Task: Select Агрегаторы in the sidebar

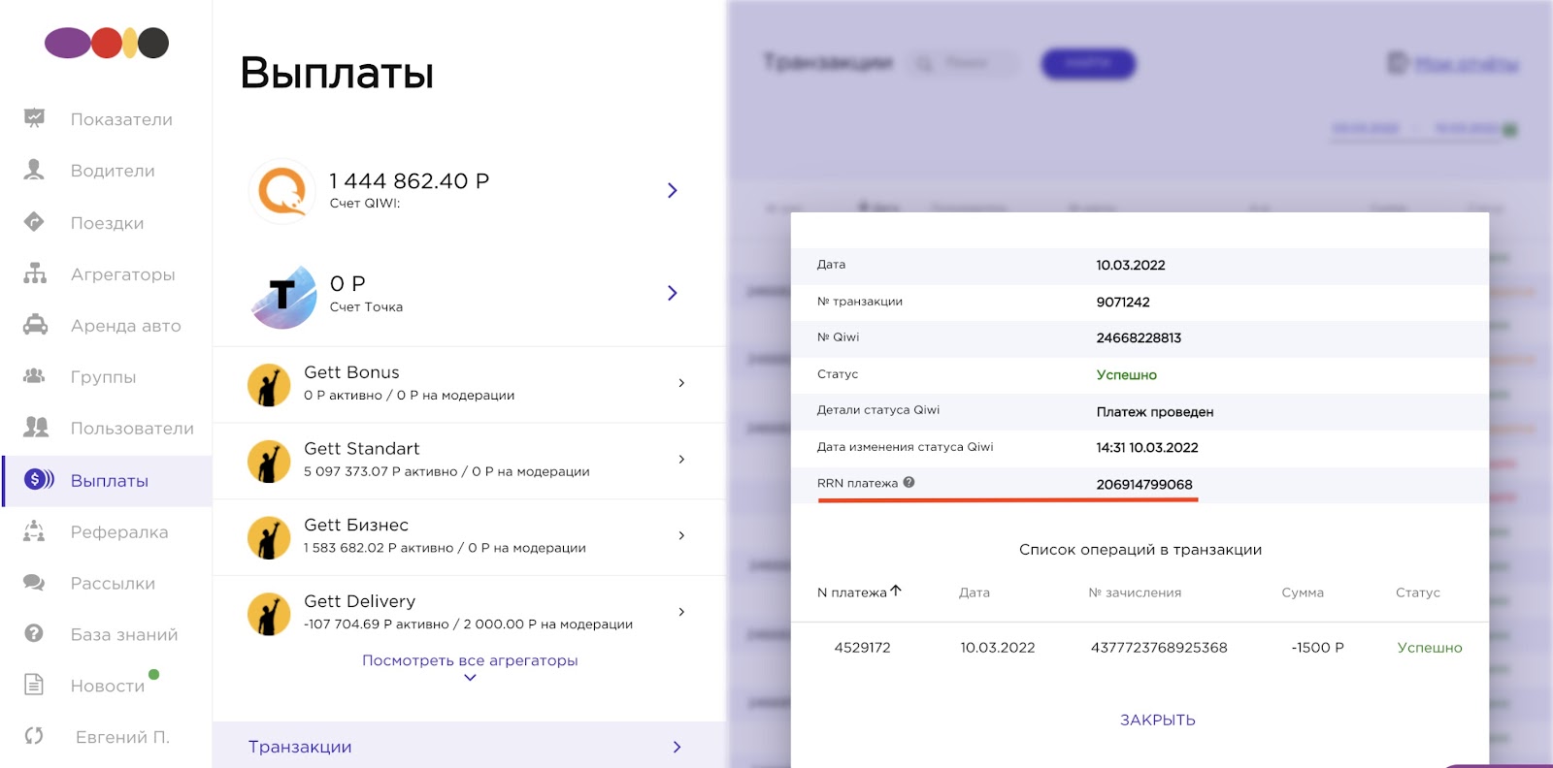Action: point(123,274)
